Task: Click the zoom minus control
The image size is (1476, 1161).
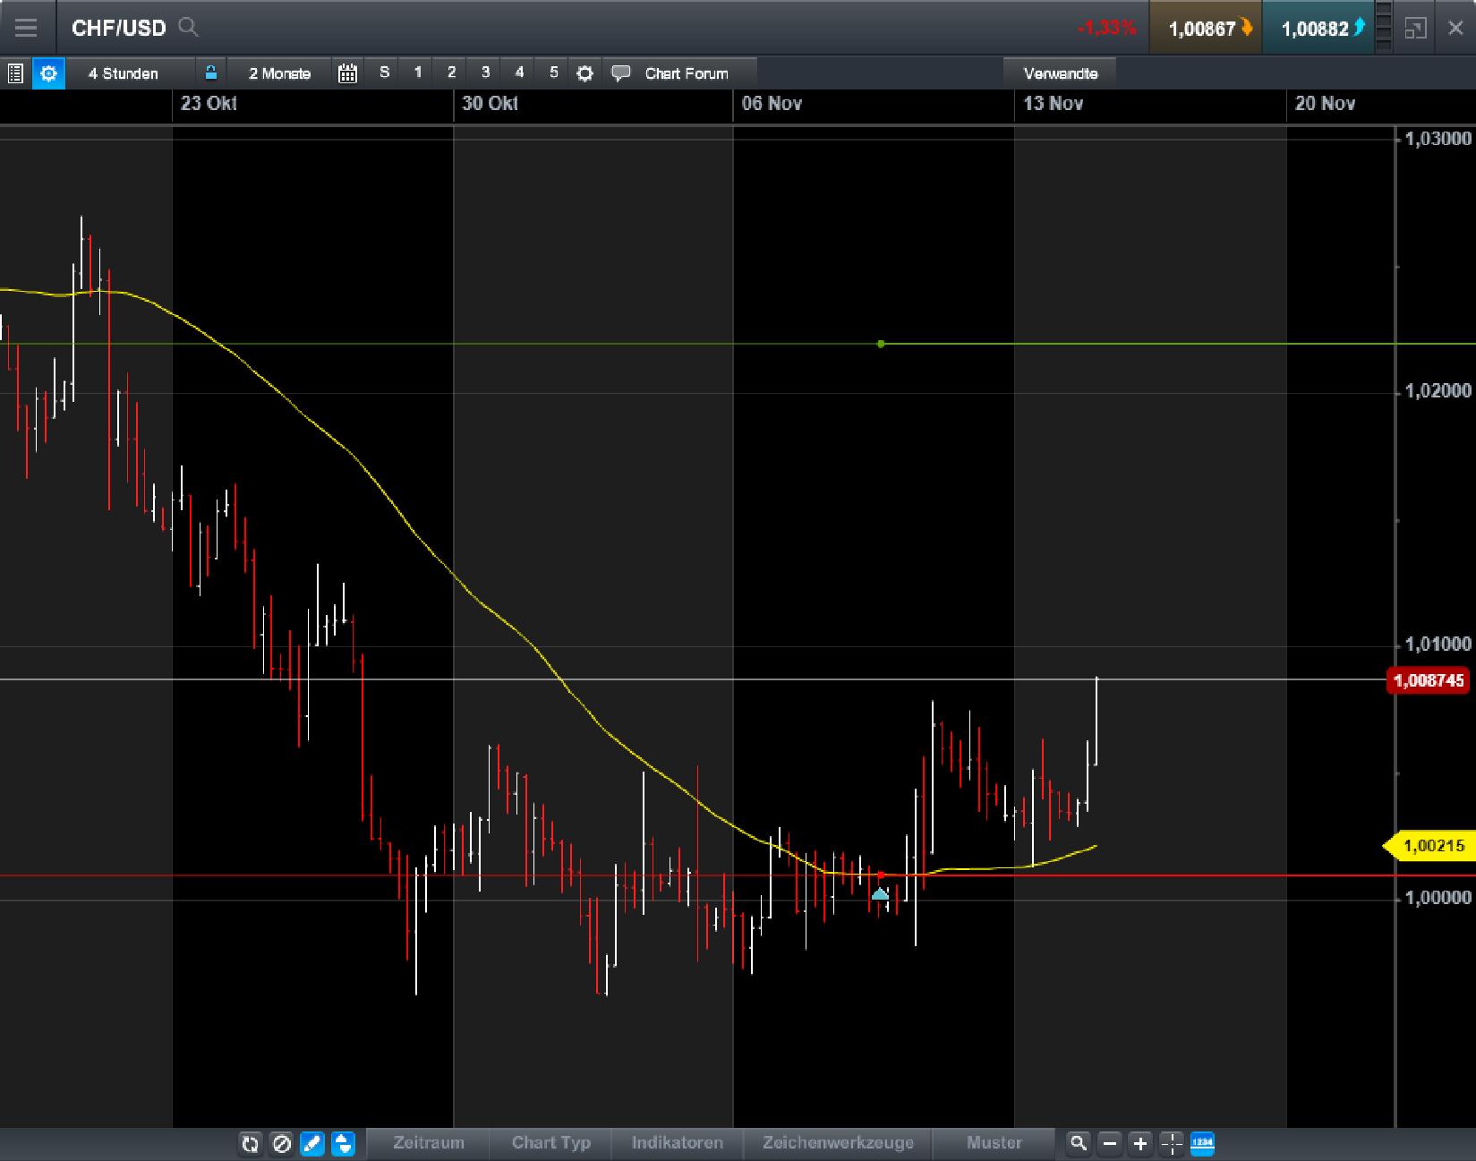Action: click(x=1109, y=1143)
